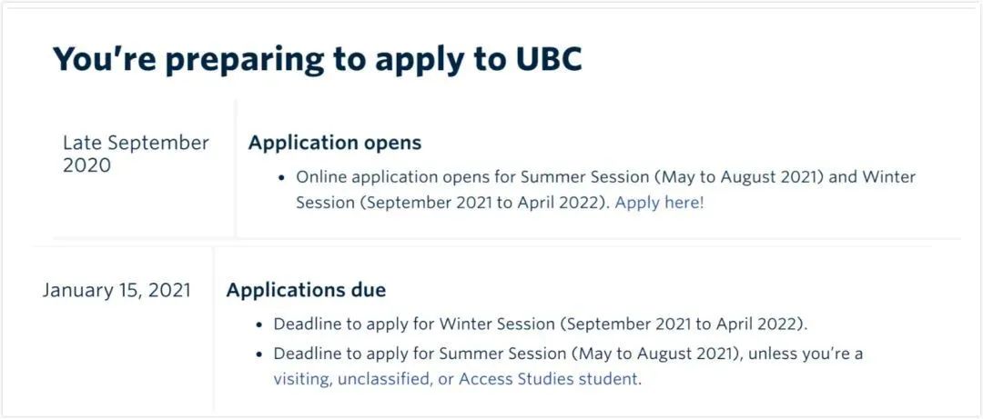Select the "Late September 2020" date label
983x419 pixels.
pyautogui.click(x=136, y=155)
